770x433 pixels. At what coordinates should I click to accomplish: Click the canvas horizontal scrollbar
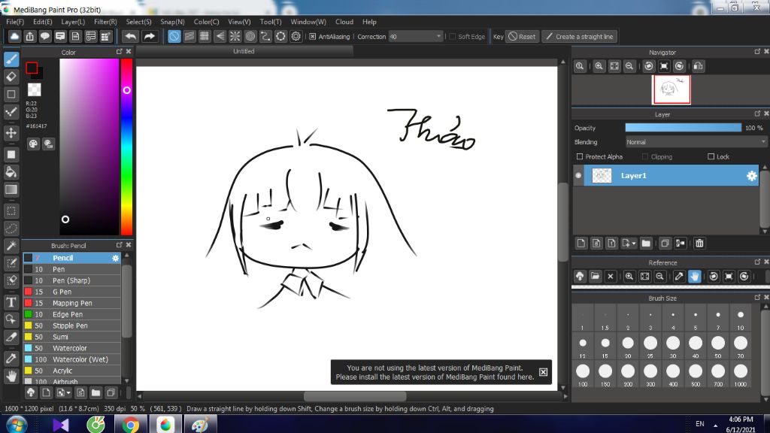[x=355, y=395]
